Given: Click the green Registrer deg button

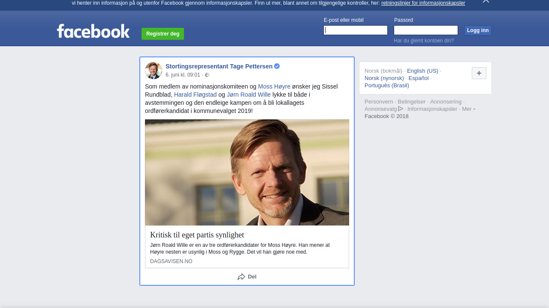Looking at the screenshot, I should click(163, 34).
